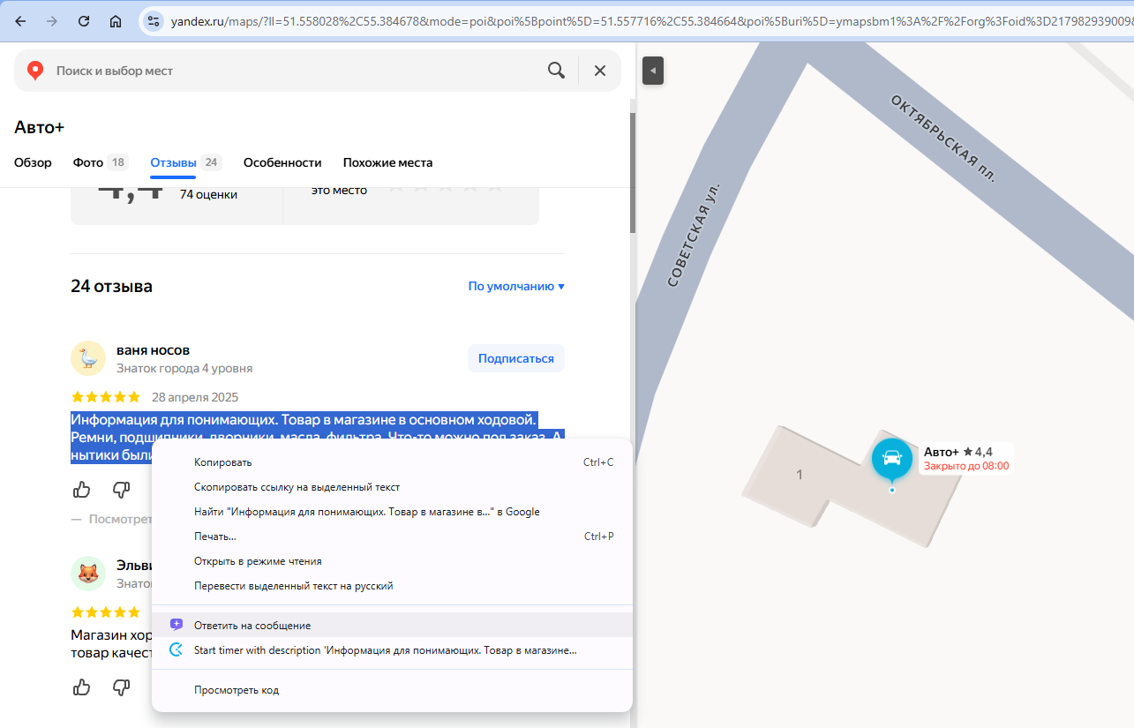
Task: Select the 'Start timer with description' entry
Action: point(392,650)
